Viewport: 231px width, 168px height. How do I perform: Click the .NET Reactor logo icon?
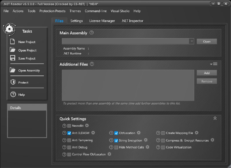[x=10, y=29]
